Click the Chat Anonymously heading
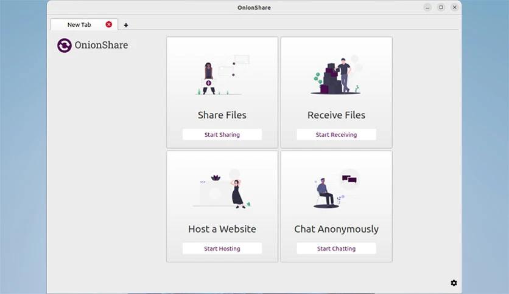This screenshot has height=294, width=509. tap(336, 229)
